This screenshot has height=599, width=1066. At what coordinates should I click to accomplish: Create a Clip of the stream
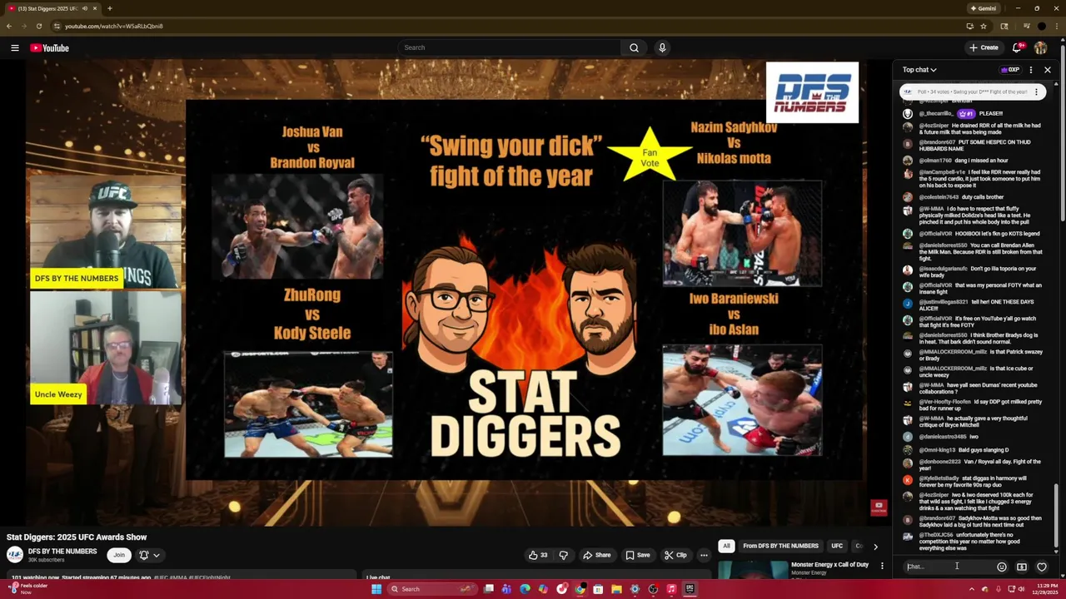tap(675, 555)
